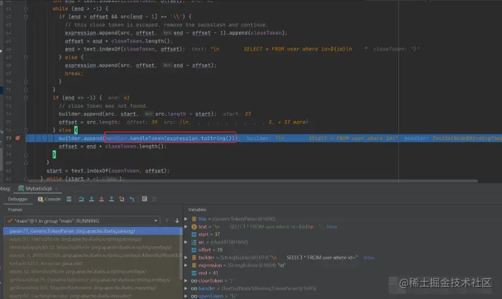
Task: Click the Frames panel header
Action: coord(15,210)
